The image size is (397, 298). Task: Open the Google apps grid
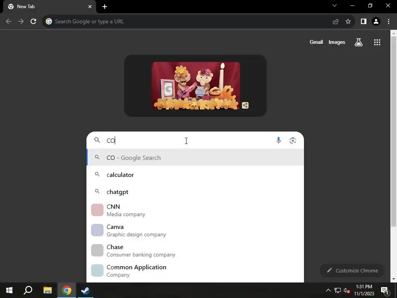point(377,42)
